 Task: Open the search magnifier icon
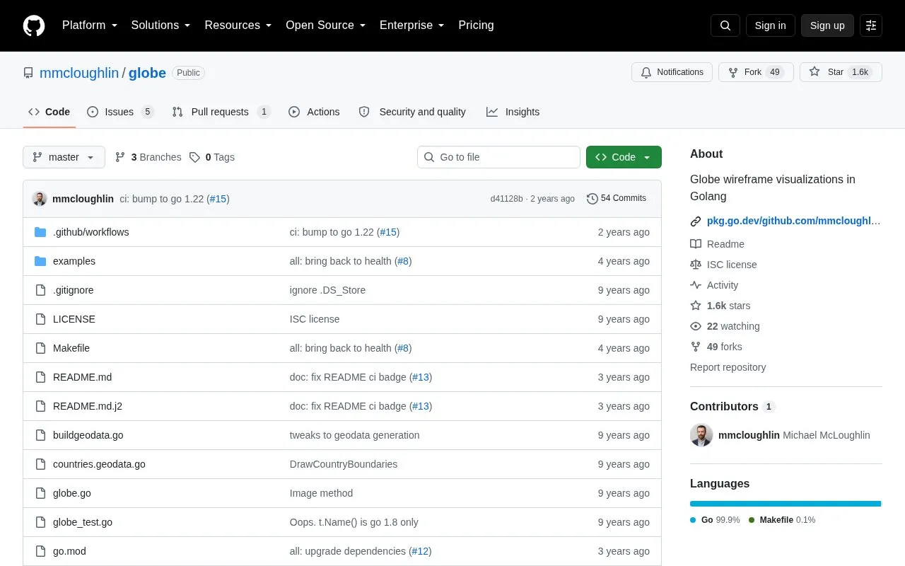pyautogui.click(x=725, y=25)
